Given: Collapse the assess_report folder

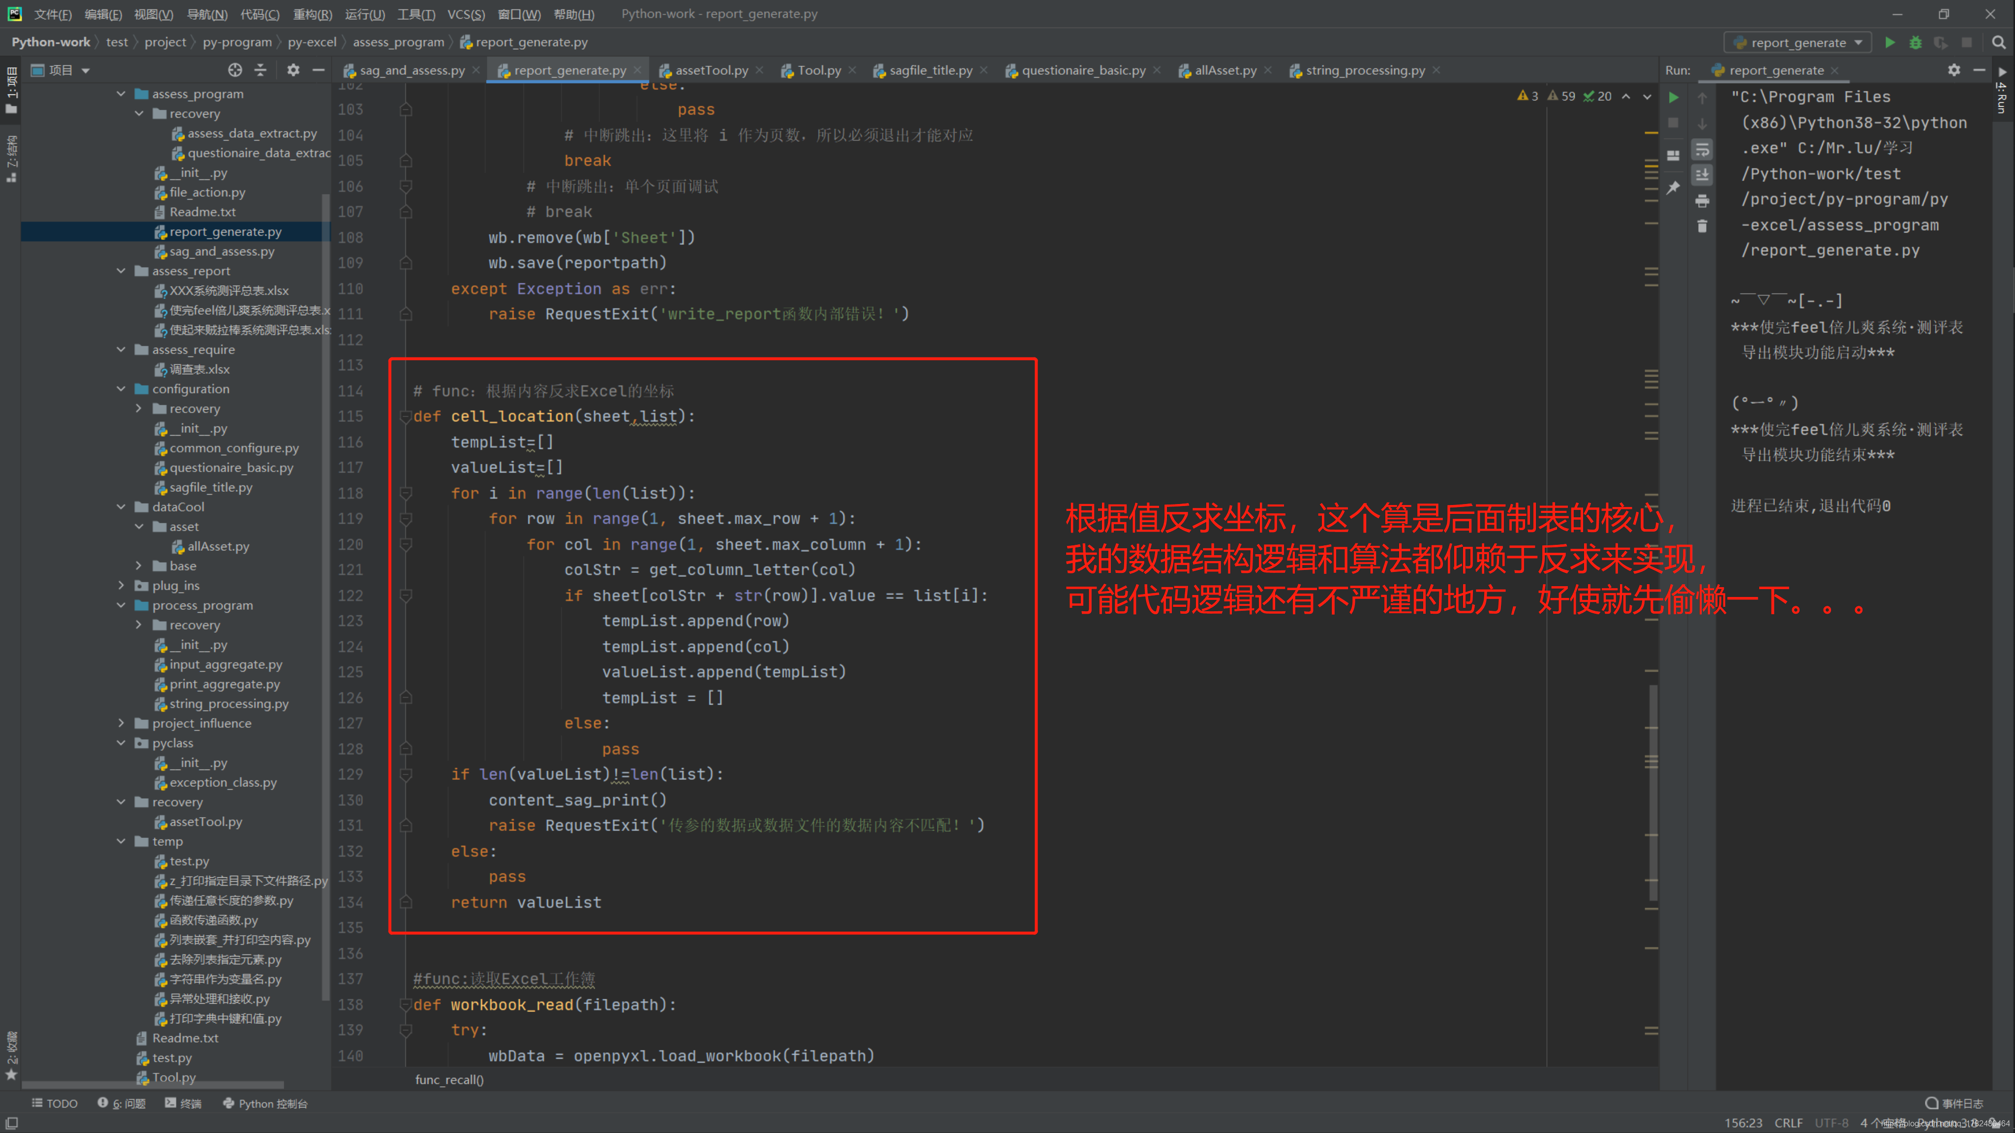Looking at the screenshot, I should 121,270.
